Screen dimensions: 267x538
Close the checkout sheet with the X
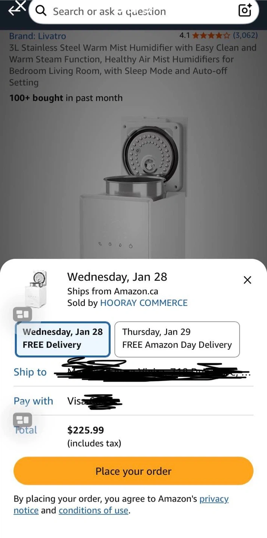247,280
